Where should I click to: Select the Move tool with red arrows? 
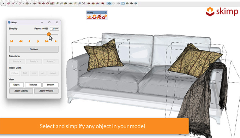[43, 4]
